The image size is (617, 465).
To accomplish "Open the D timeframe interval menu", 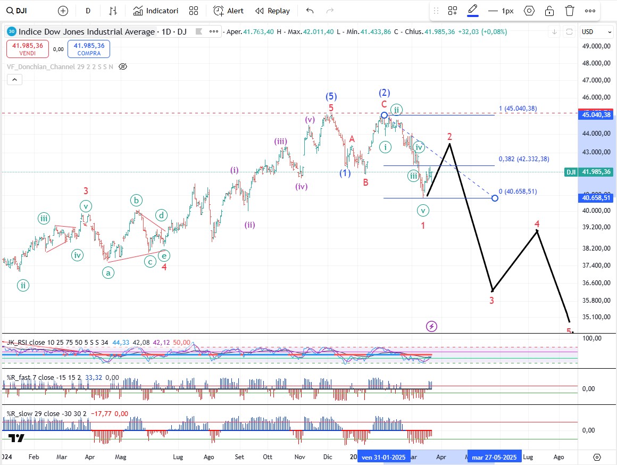I will (88, 11).
